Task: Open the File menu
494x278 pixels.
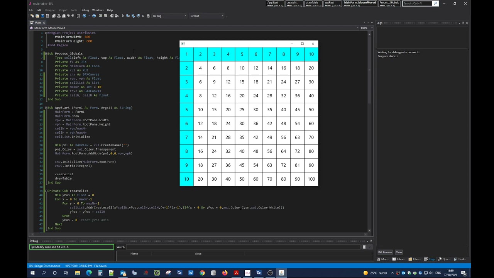Action: pyautogui.click(x=31, y=10)
